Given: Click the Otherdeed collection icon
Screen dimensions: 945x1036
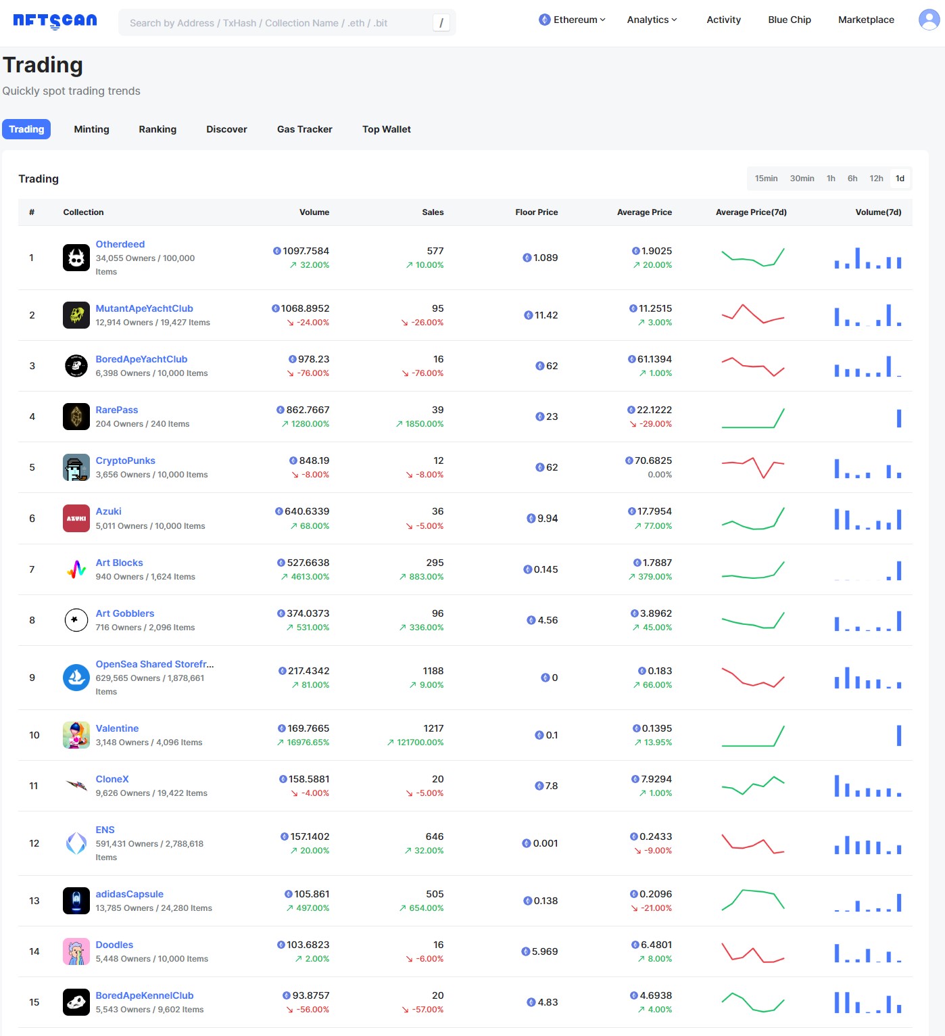Looking at the screenshot, I should pyautogui.click(x=76, y=258).
